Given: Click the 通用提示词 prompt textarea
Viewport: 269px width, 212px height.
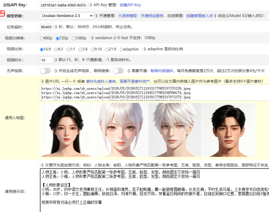Looking at the screenshot, I should (154, 190).
